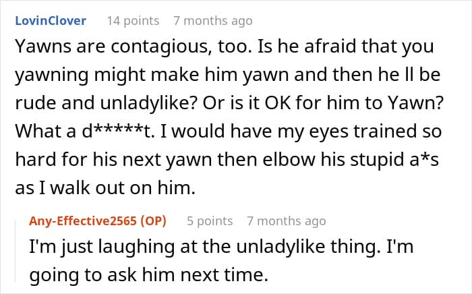Click the line starting Yawns are contagious
472x294 pixels.
tap(225, 47)
